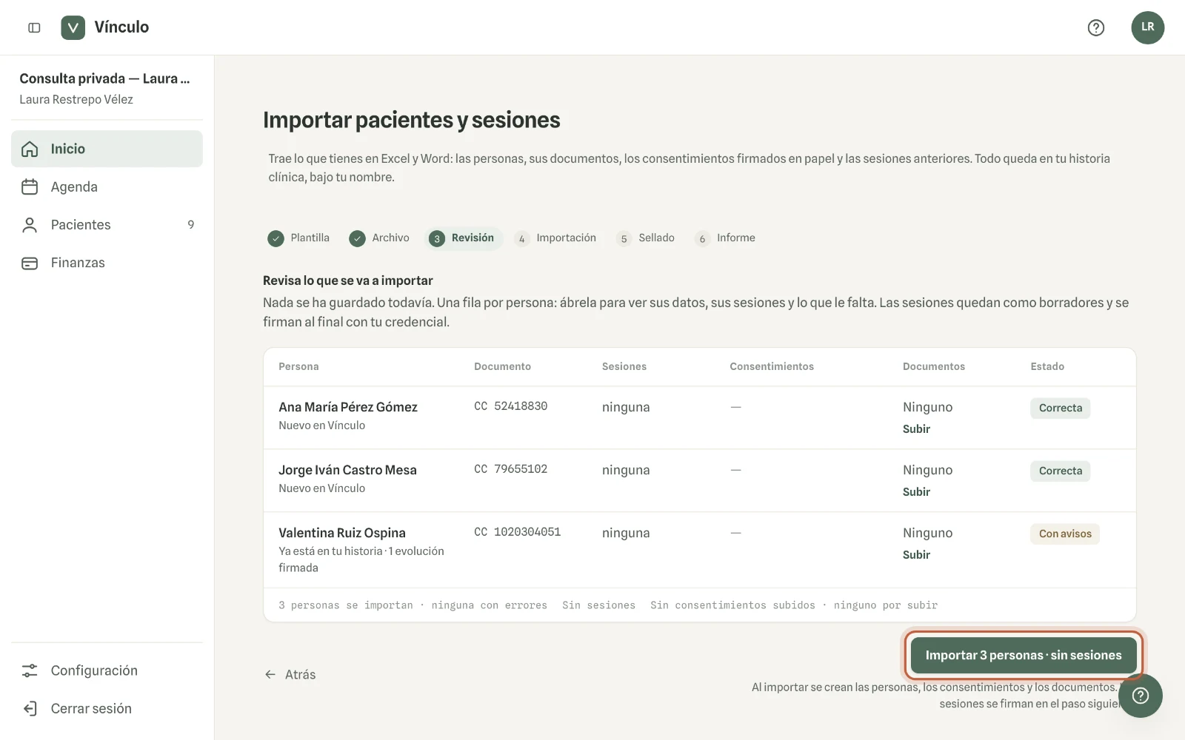Click the Correcta badge for Ana María

(x=1060, y=408)
